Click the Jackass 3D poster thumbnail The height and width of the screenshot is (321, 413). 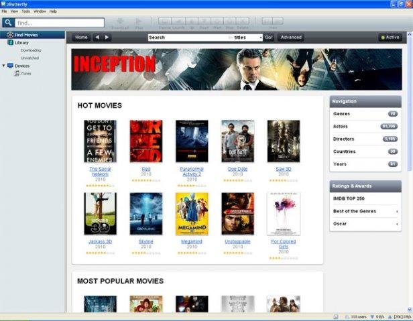click(100, 214)
